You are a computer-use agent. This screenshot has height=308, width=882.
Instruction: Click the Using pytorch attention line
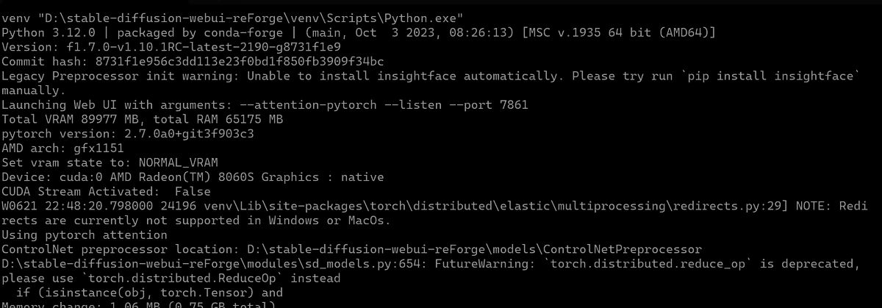tap(84, 234)
